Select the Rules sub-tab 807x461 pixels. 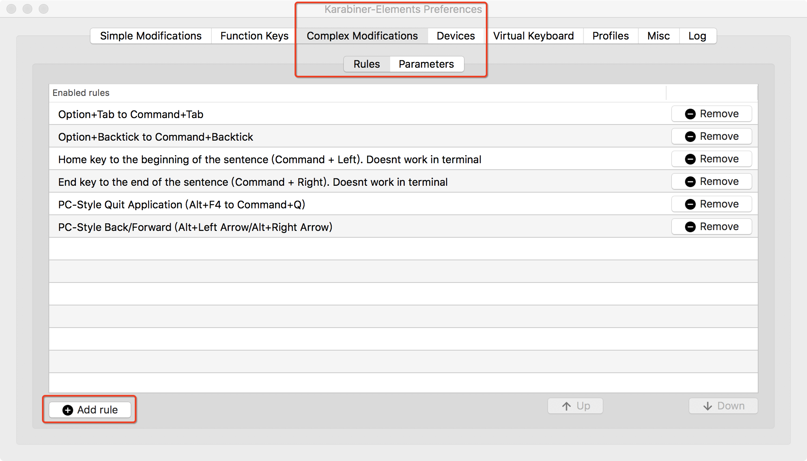click(x=367, y=64)
